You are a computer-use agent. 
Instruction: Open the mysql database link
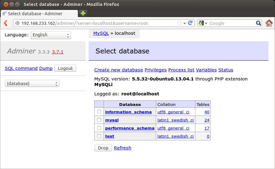point(112,120)
